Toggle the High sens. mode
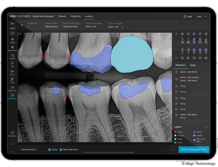The width and height of the screenshot is (218, 167). [12, 88]
